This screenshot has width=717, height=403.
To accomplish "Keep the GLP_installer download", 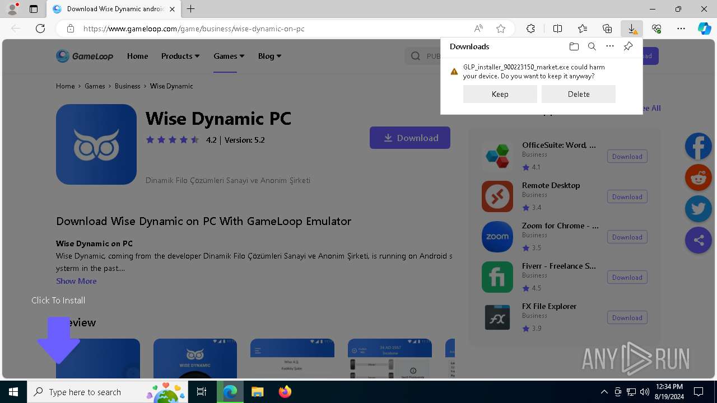I will pyautogui.click(x=500, y=94).
